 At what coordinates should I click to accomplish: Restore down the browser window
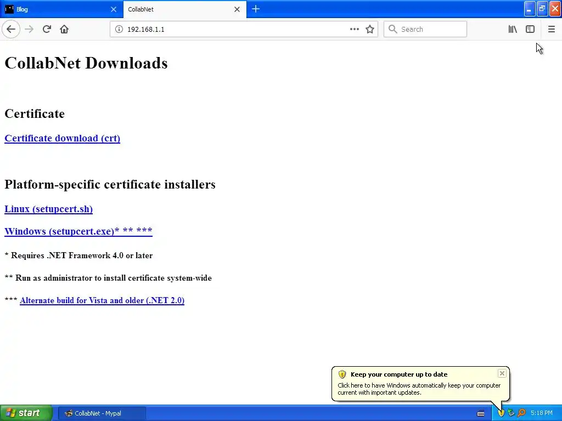542,9
